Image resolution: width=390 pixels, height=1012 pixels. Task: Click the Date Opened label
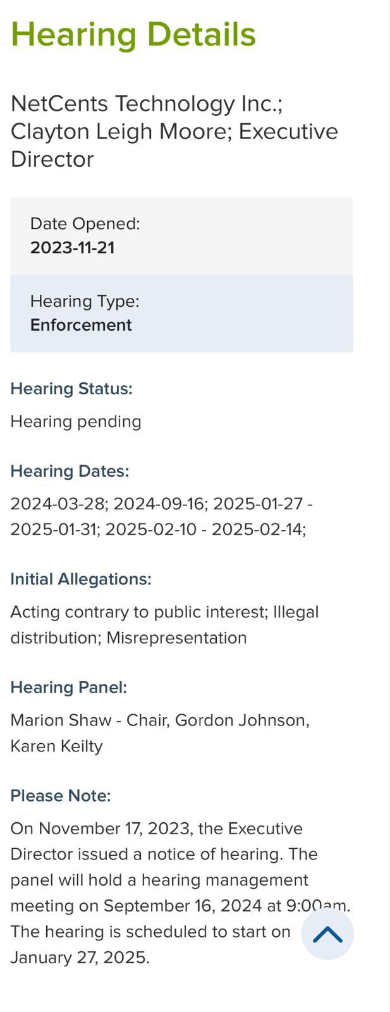coord(85,224)
